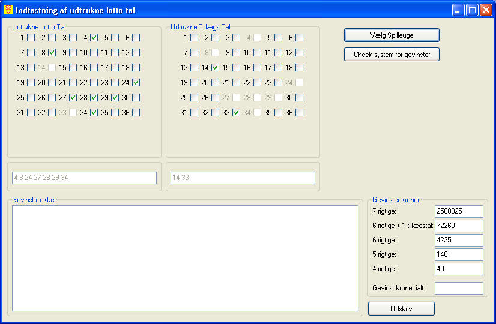Focus the Gevinst kroner ialt field
Screen dimensions: 496x324
click(x=459, y=288)
